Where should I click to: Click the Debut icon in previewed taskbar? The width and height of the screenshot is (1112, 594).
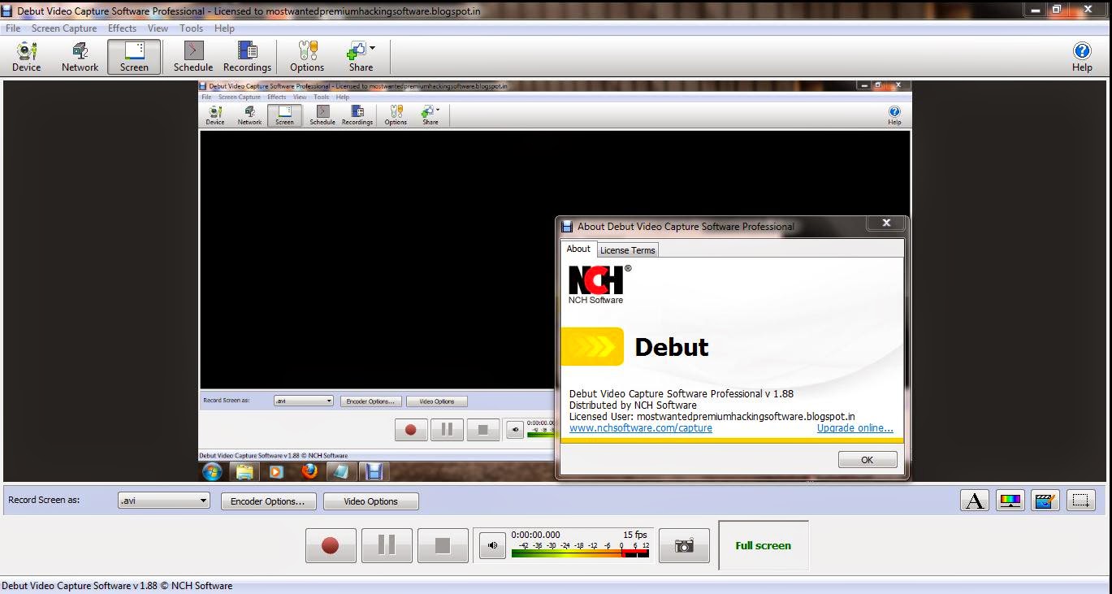(x=374, y=471)
